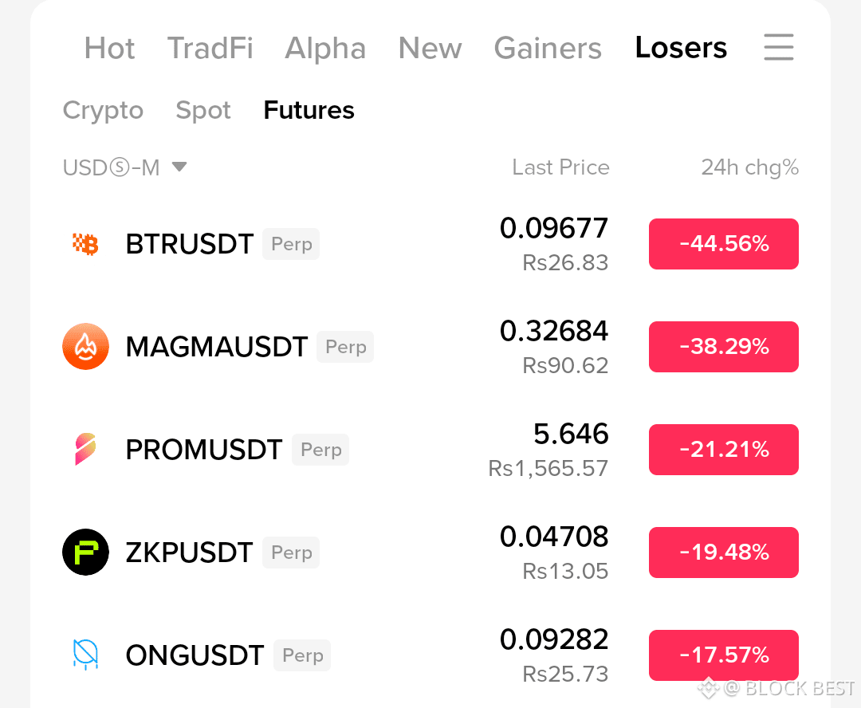Tap the ZKPUSDT black circle logo

point(85,552)
